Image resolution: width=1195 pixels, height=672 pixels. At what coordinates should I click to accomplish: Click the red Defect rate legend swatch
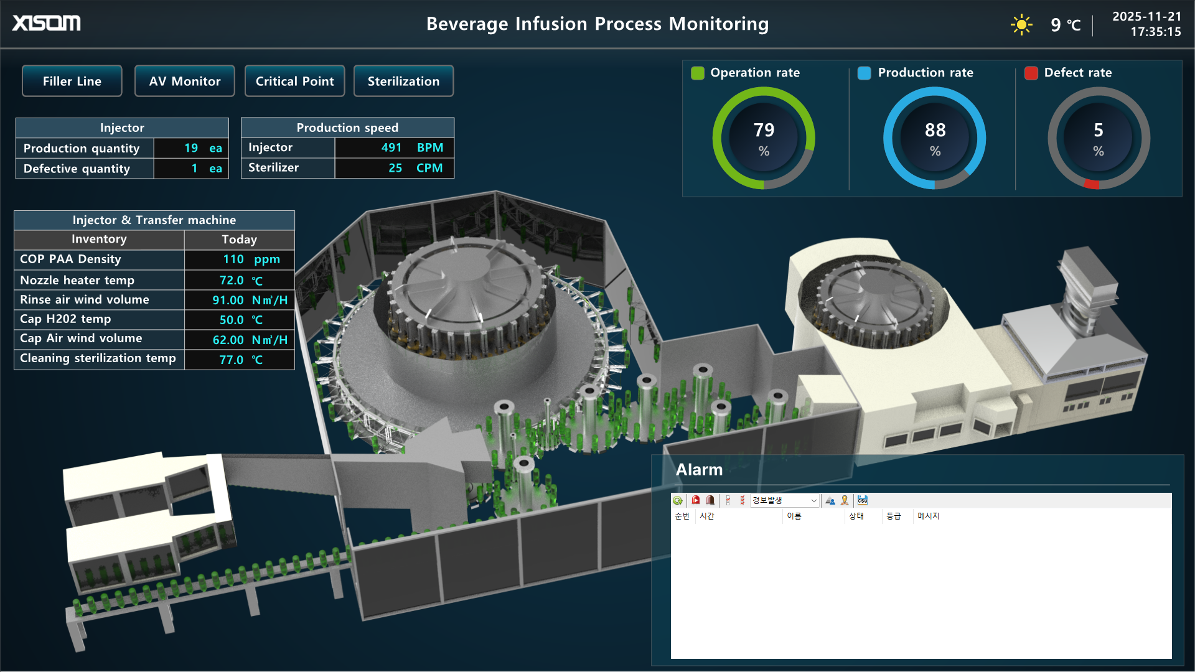[x=1031, y=73]
